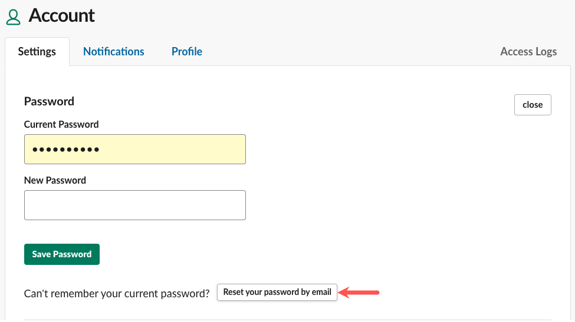Click the divider line below the reset option
Image resolution: width=575 pixels, height=322 pixels.
(x=287, y=320)
